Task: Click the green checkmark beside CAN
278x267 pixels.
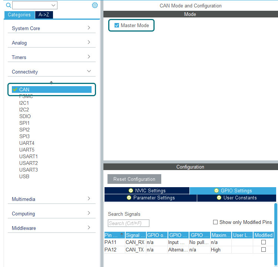Action: 15,89
